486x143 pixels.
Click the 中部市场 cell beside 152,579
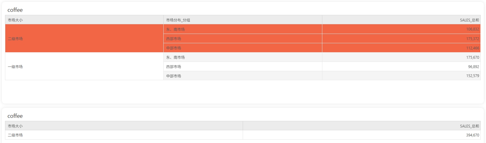174,76
